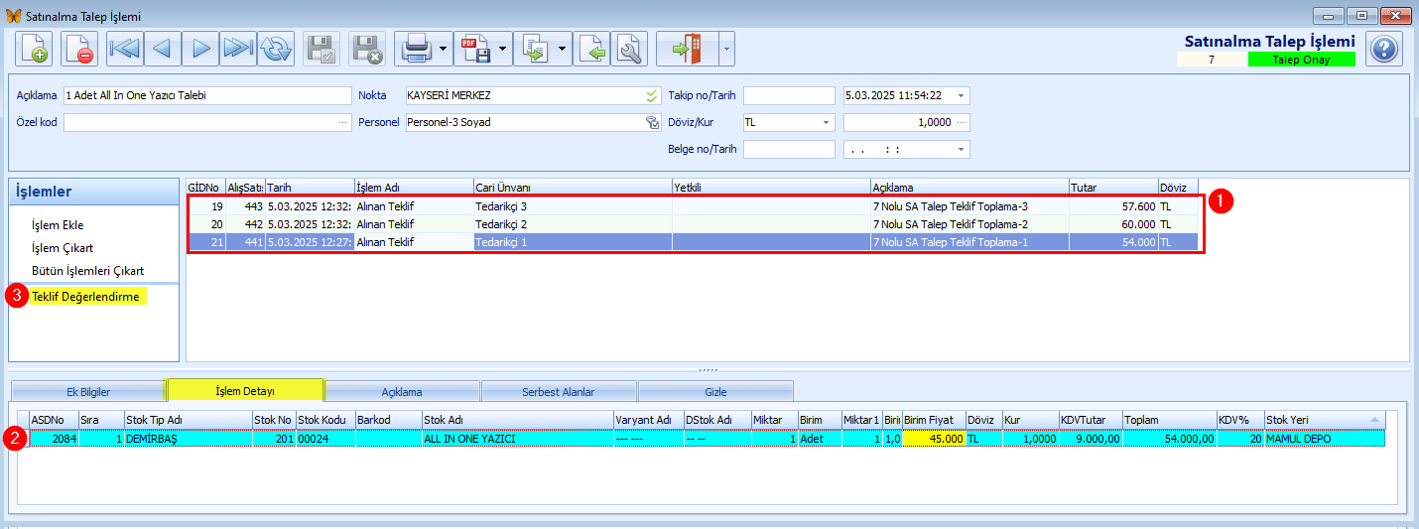Select the Tedarikçi 2 offer row
This screenshot has width=1419, height=529.
point(693,224)
